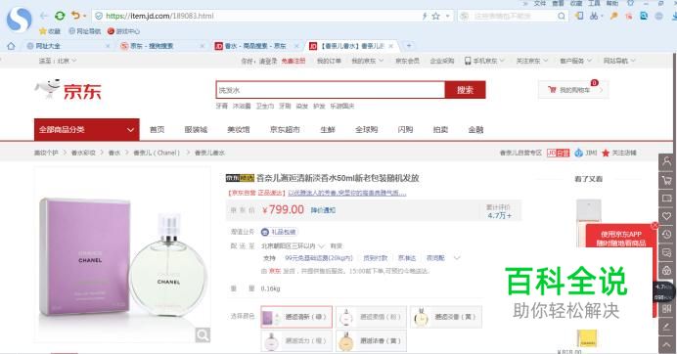677x354 pixels.
Task: Select the 邂逅清新（绿） fragrance option
Action: click(296, 317)
